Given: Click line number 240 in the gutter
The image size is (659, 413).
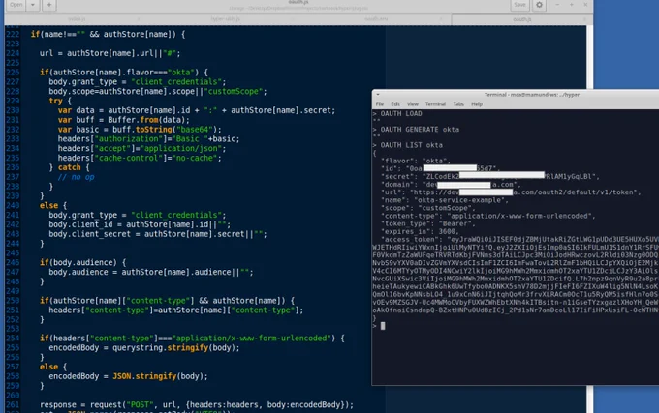Looking at the screenshot, I should coord(13,205).
